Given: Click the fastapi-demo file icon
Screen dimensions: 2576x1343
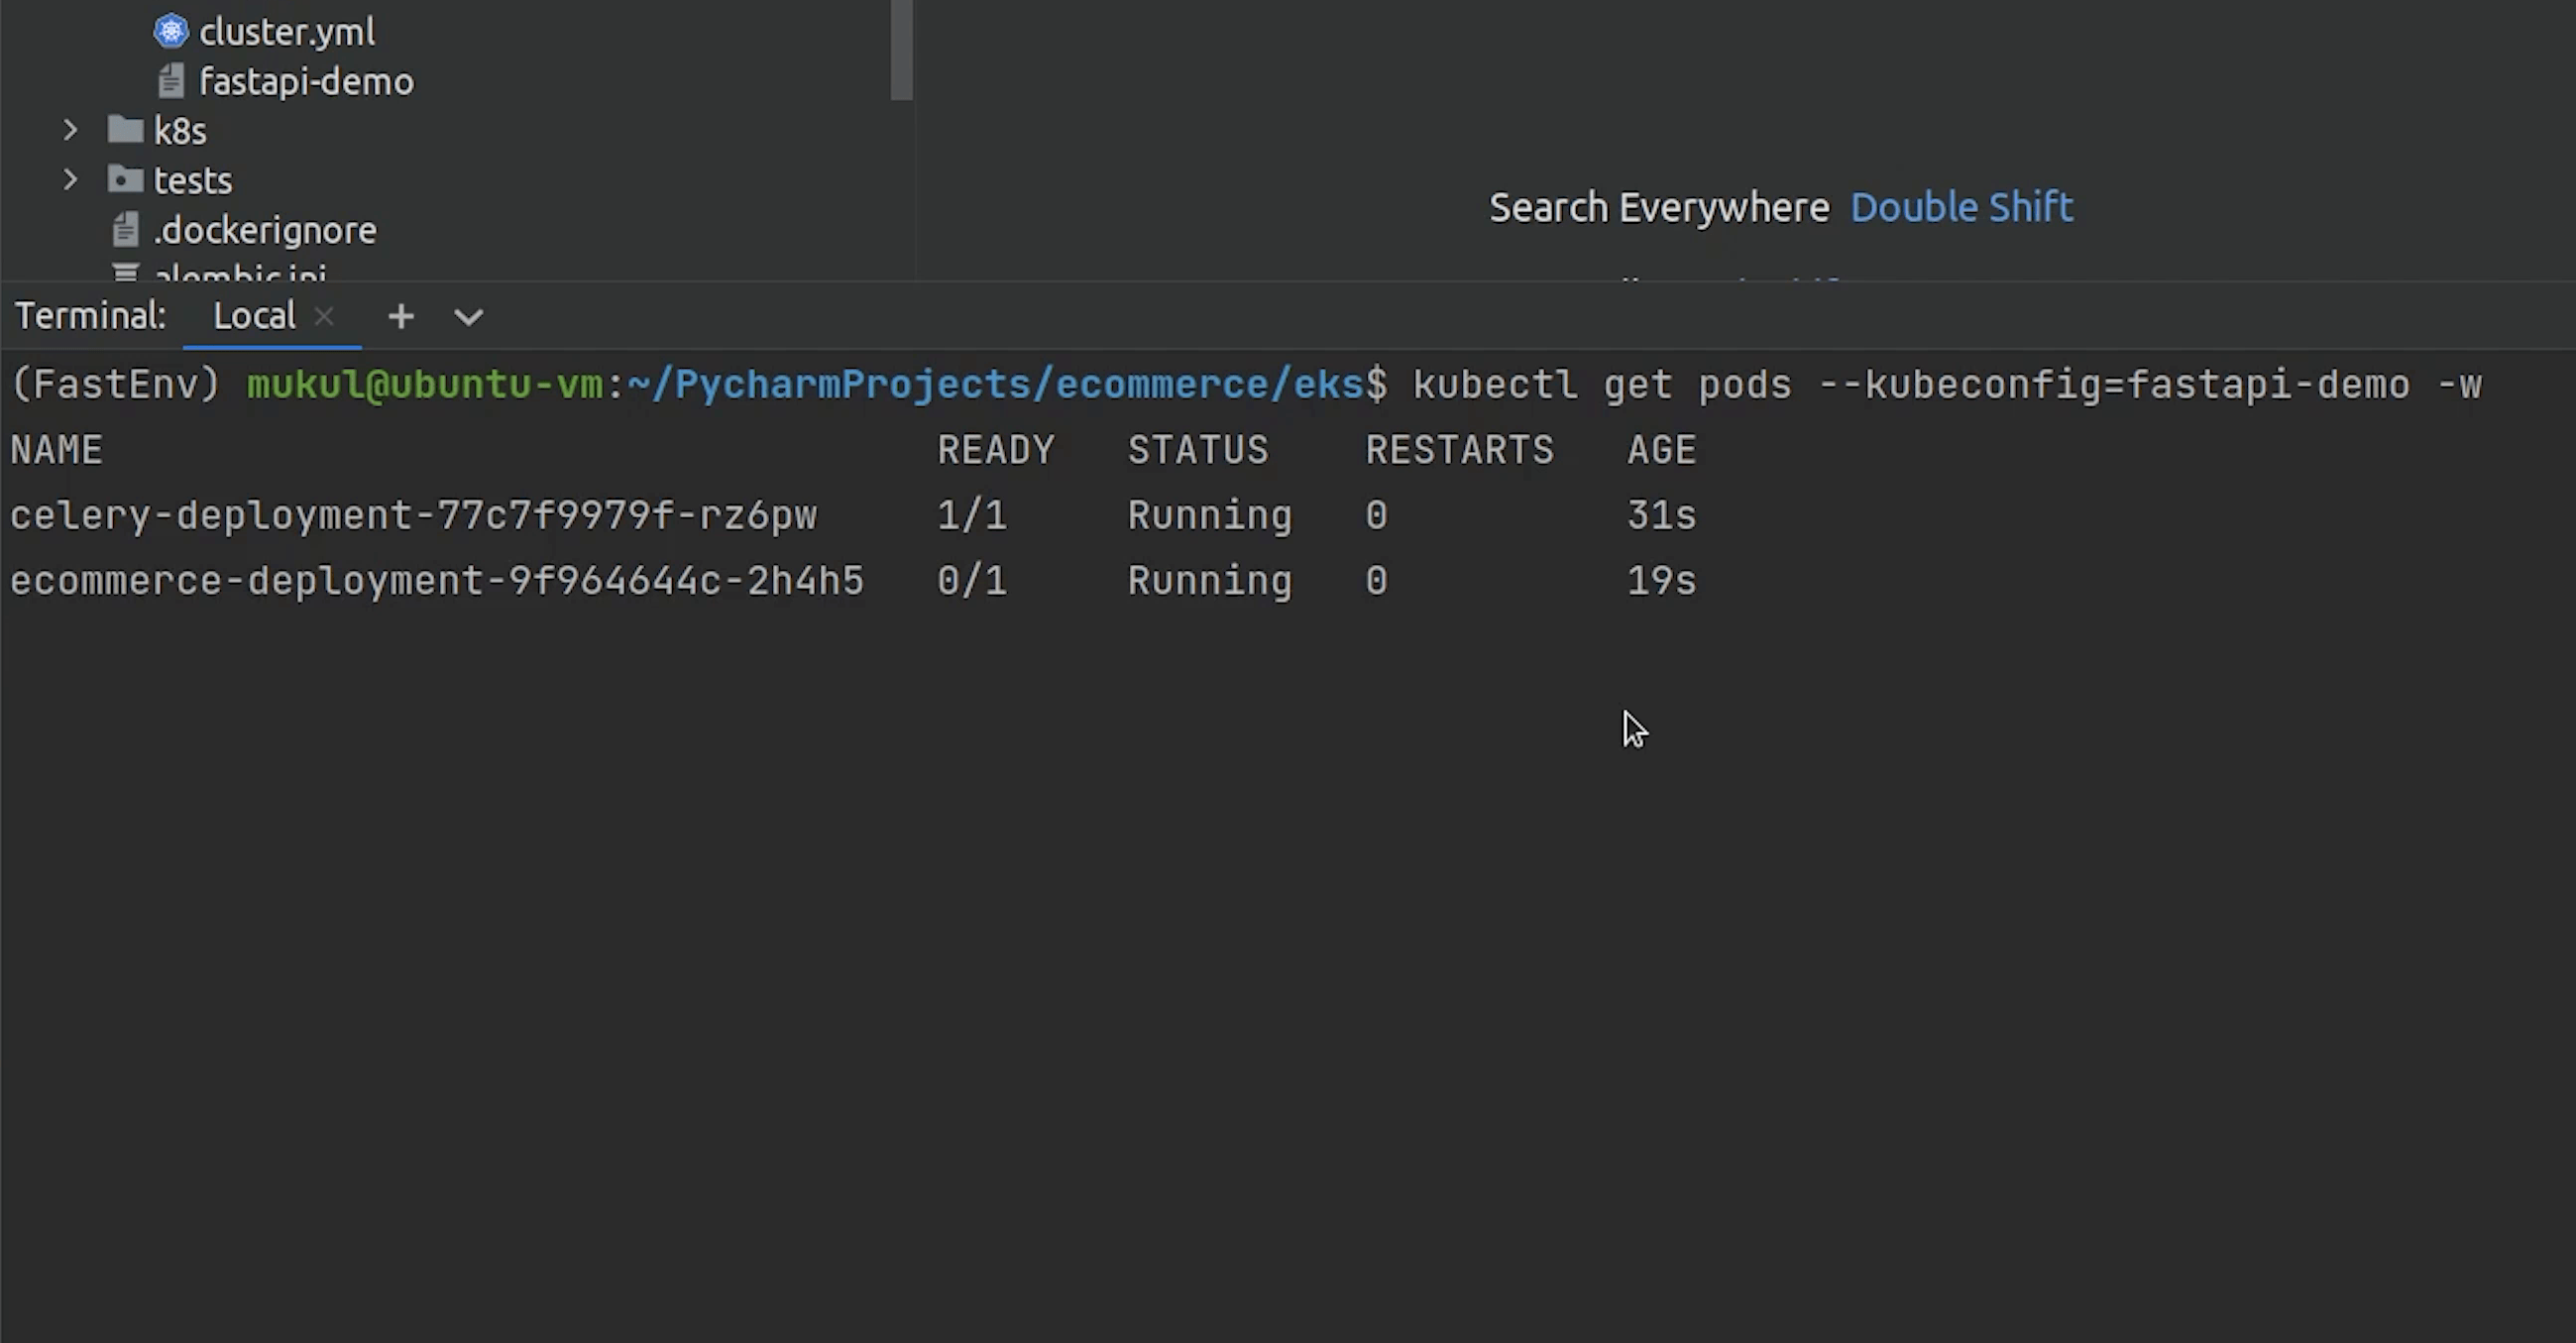Looking at the screenshot, I should tap(171, 81).
